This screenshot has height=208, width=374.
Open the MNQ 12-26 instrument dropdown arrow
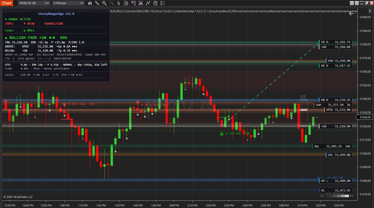tap(47, 3)
